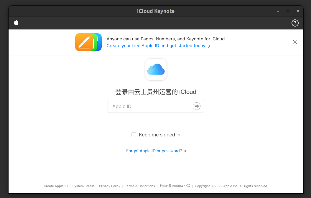Click the ICP registration number link
The width and height of the screenshot is (311, 198).
click(175, 186)
